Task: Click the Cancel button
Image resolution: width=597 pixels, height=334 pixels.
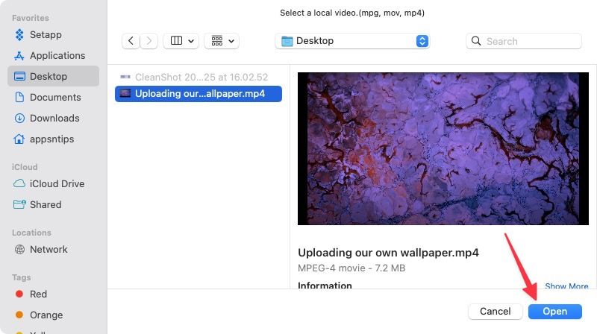Action: pos(495,311)
